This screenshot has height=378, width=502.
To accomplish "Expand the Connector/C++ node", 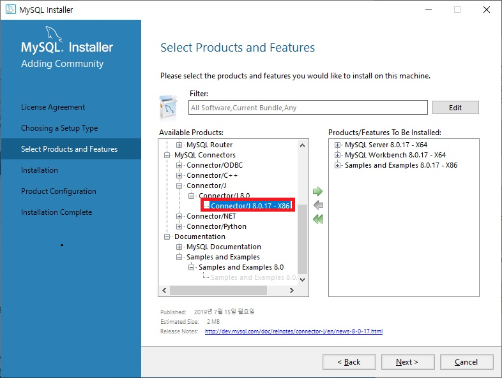I will (x=179, y=175).
